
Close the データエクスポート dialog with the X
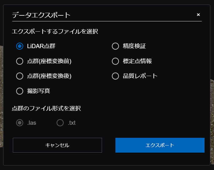(198, 15)
